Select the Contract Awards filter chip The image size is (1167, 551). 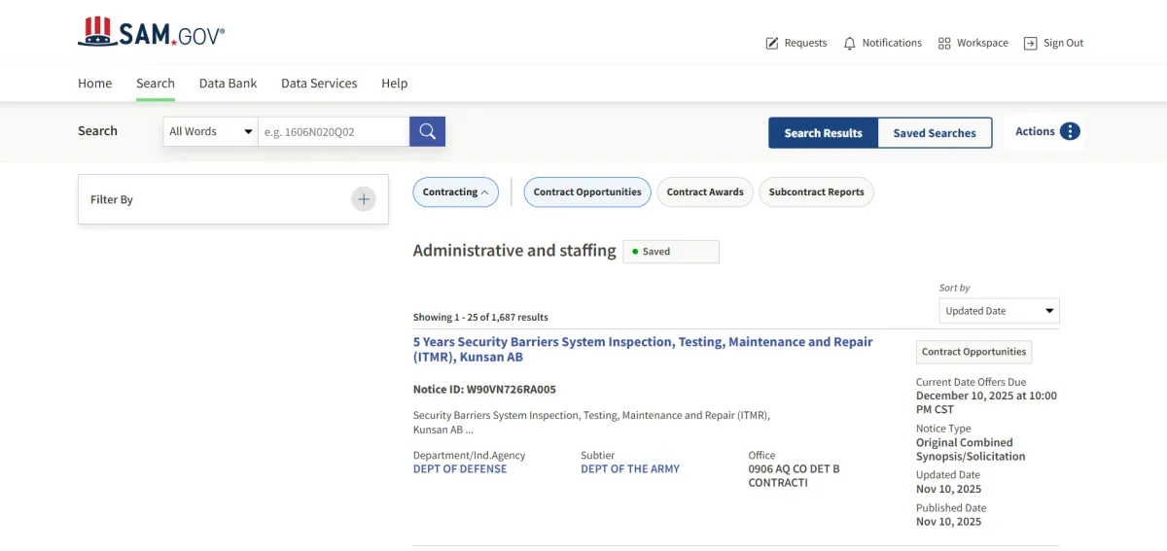705,192
